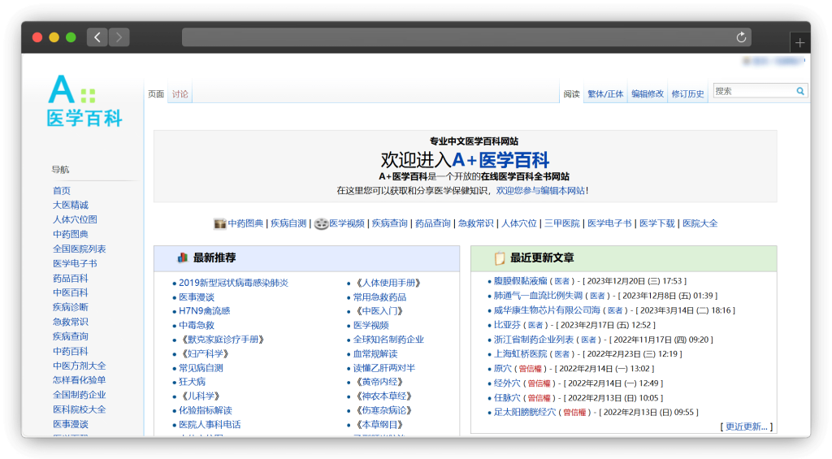Open 常用急救药品 link
The height and width of the screenshot is (459, 832).
coord(380,297)
